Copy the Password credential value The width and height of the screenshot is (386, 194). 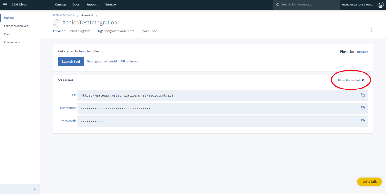pyautogui.click(x=363, y=121)
